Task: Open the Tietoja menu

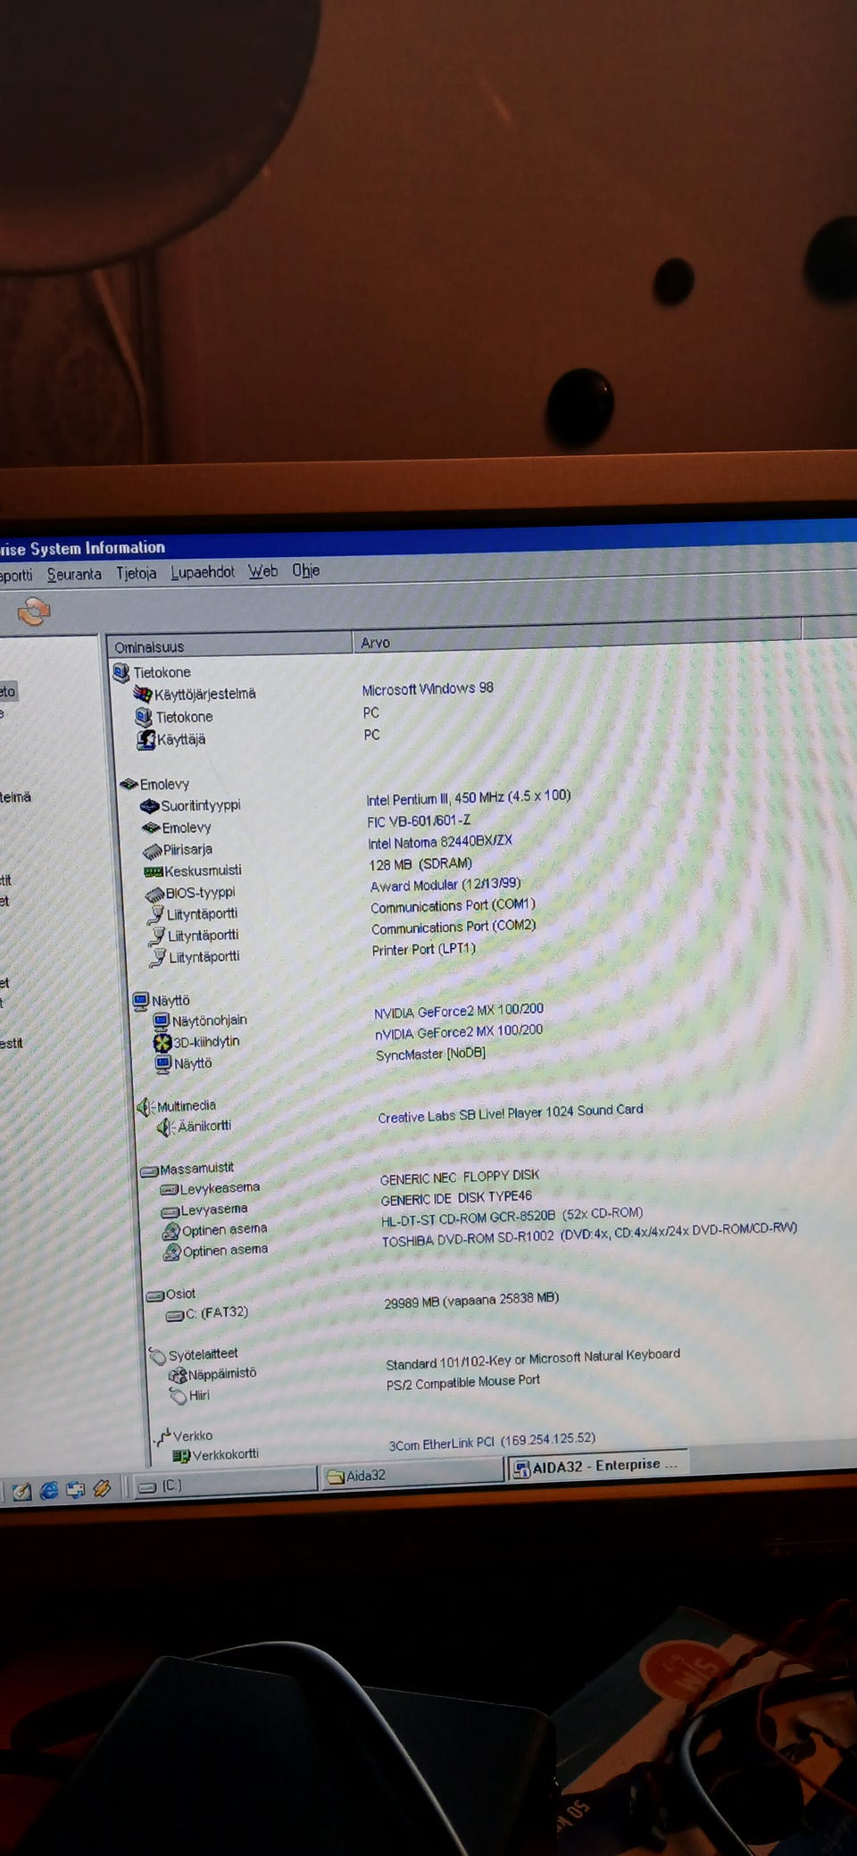Action: coord(136,573)
